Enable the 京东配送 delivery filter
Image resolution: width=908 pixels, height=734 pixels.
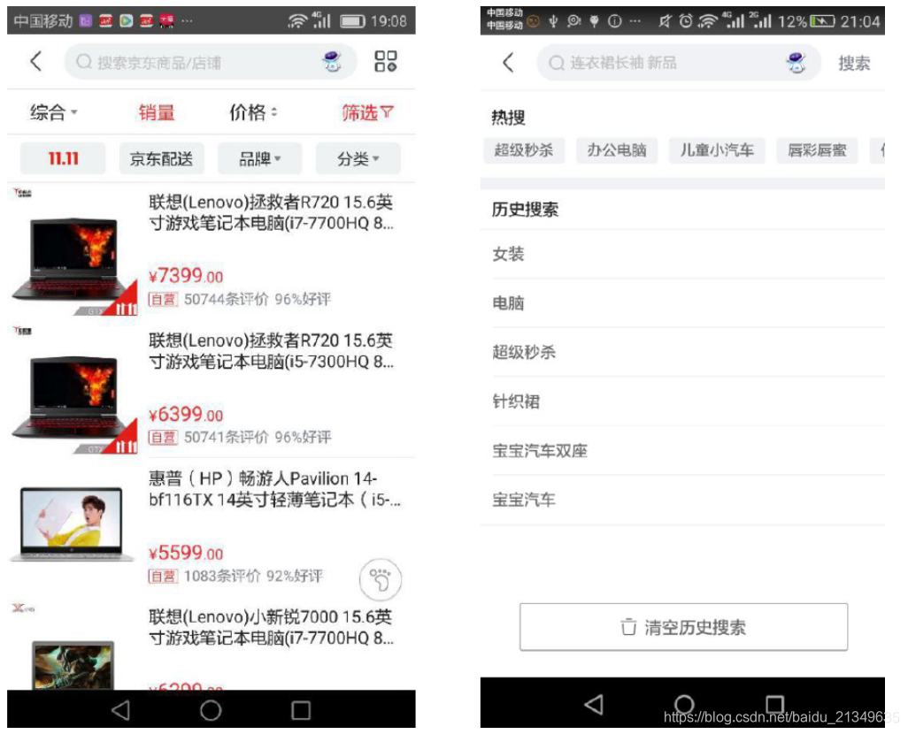click(162, 158)
